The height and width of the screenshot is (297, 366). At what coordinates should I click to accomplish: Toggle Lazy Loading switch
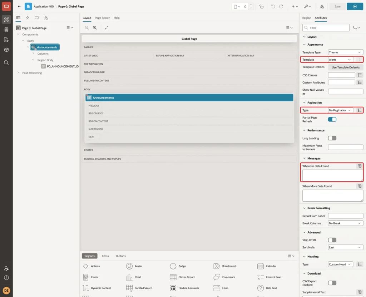332,138
